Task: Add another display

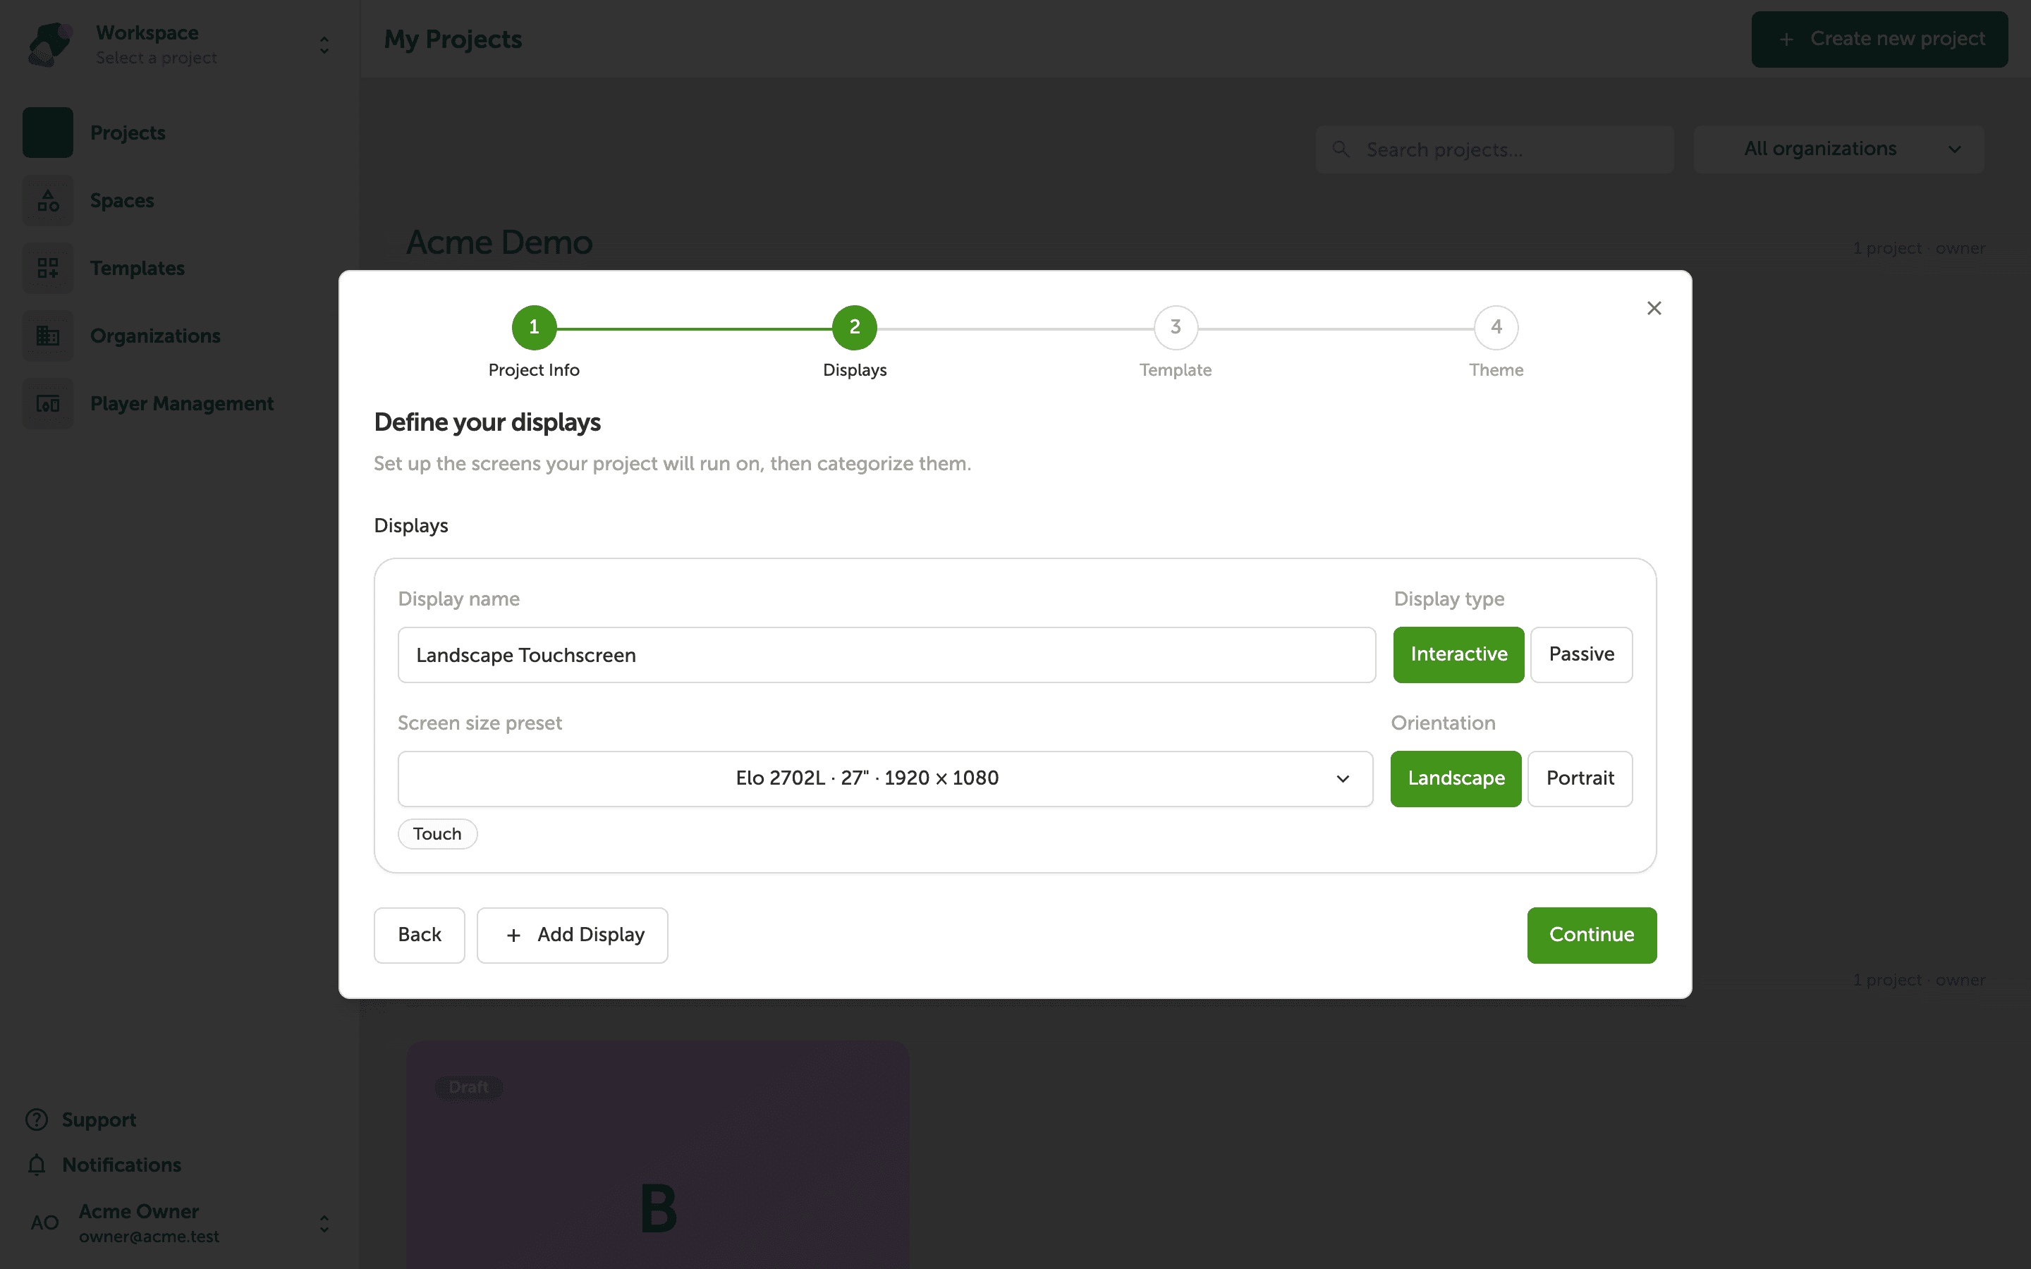Action: [573, 935]
